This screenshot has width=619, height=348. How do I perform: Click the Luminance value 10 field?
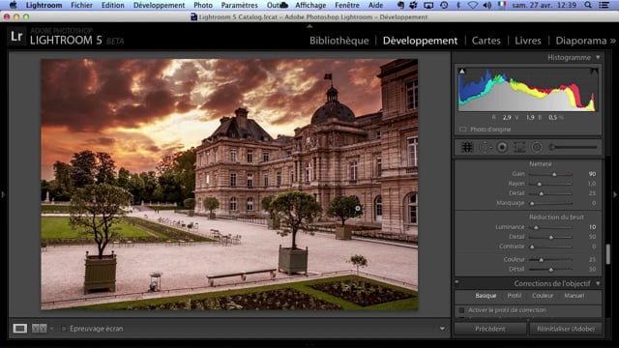coord(592,227)
